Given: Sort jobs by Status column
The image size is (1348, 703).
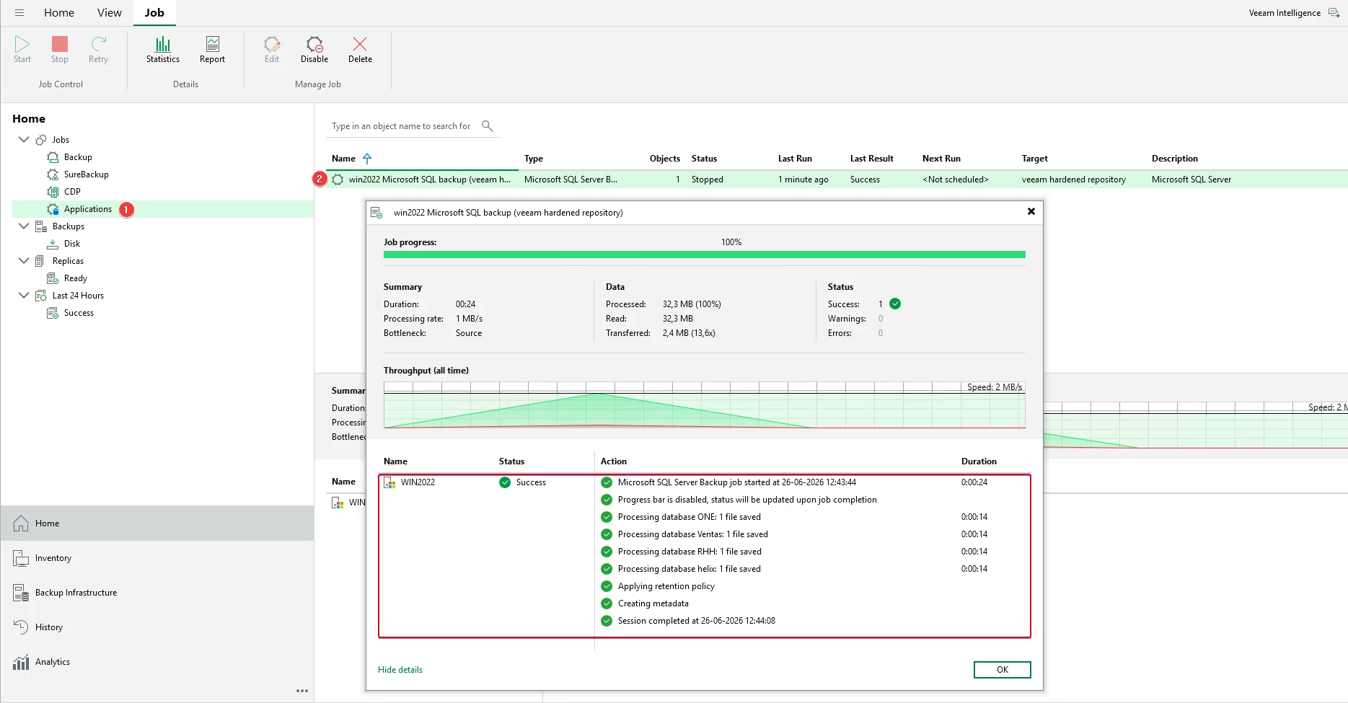Looking at the screenshot, I should point(704,159).
